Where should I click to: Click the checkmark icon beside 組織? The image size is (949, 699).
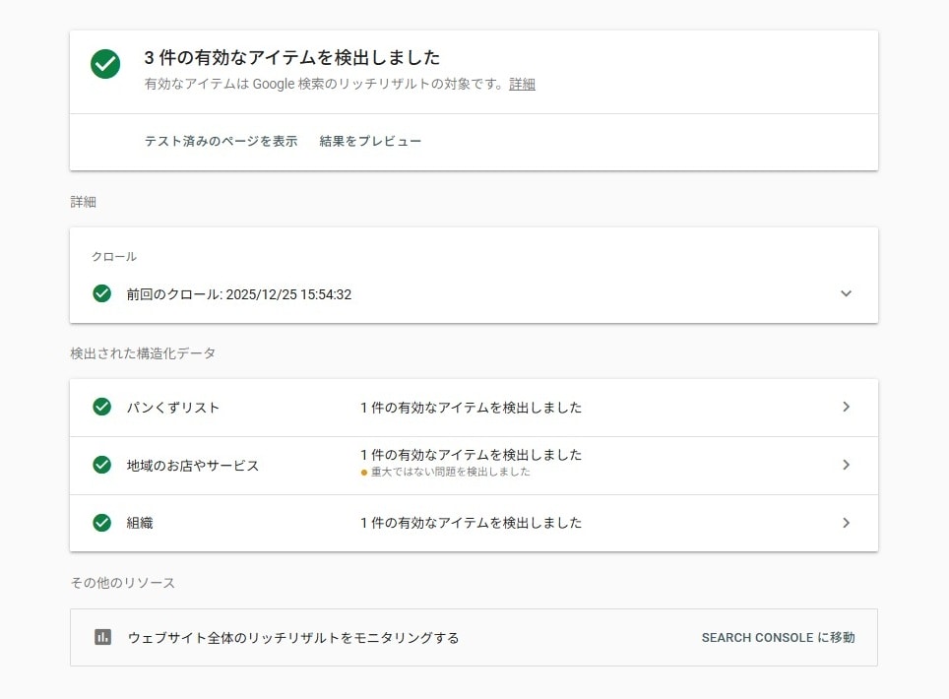coord(101,523)
